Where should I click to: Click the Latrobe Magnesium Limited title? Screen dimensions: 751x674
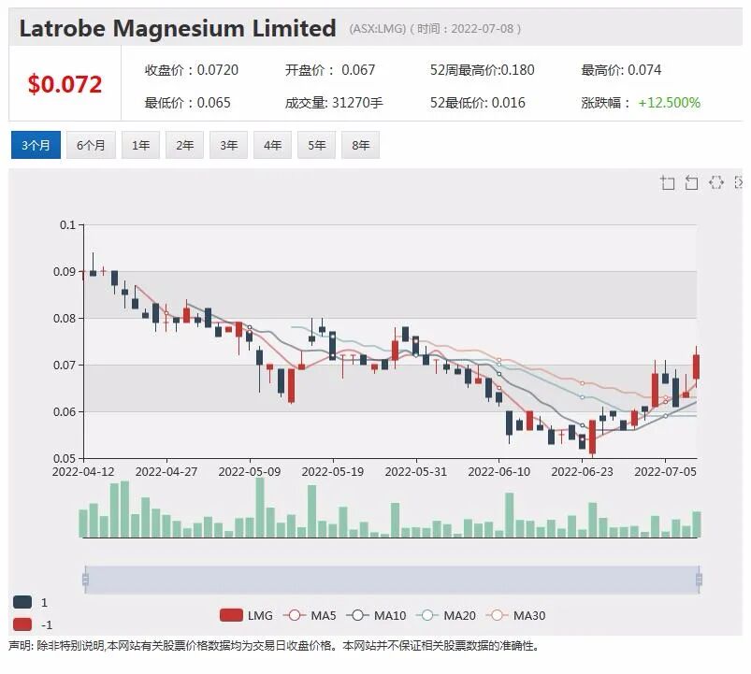[x=178, y=28]
